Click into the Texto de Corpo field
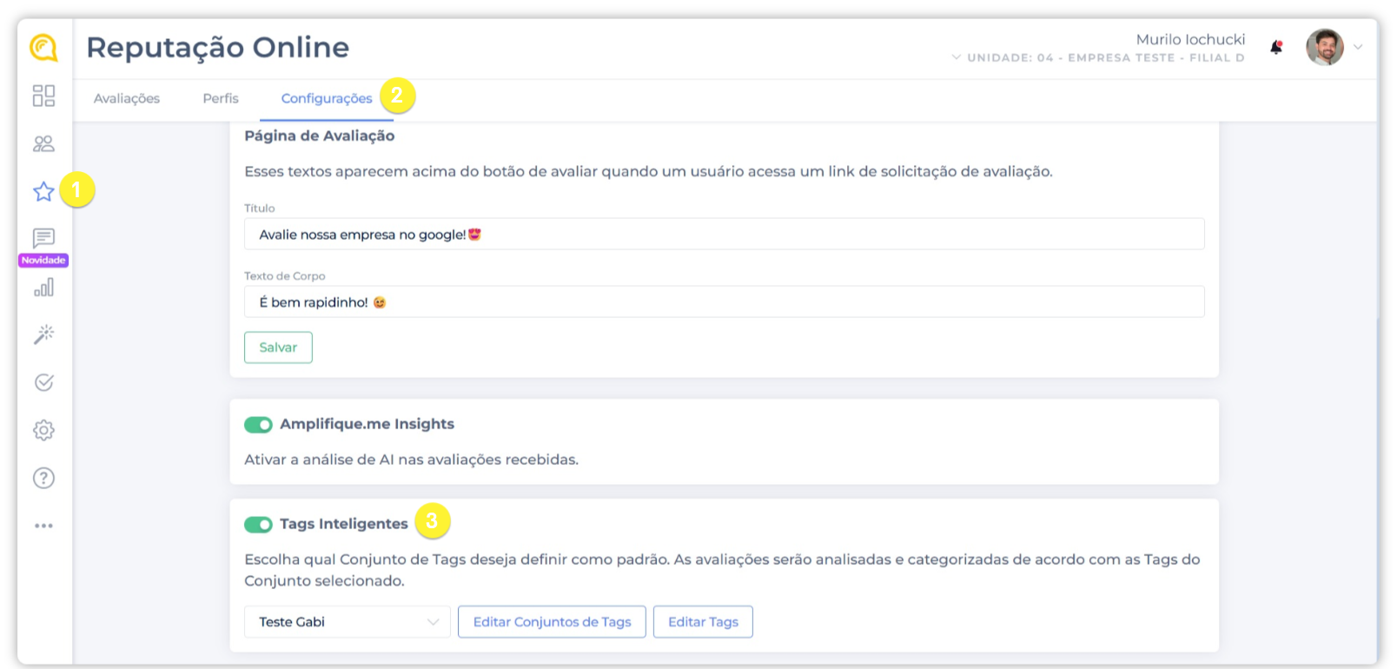The height and width of the screenshot is (669, 1397). tap(724, 302)
